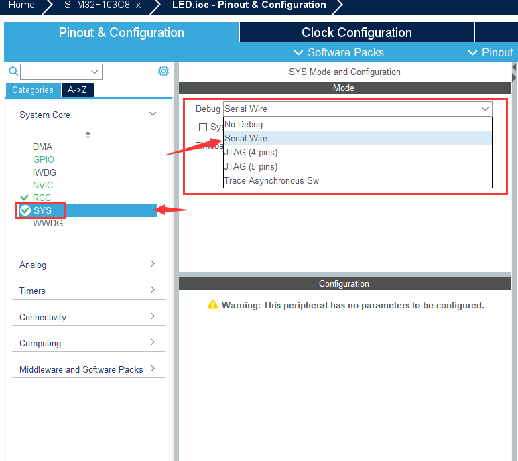Select NVIC in the peripheral list

(x=43, y=185)
